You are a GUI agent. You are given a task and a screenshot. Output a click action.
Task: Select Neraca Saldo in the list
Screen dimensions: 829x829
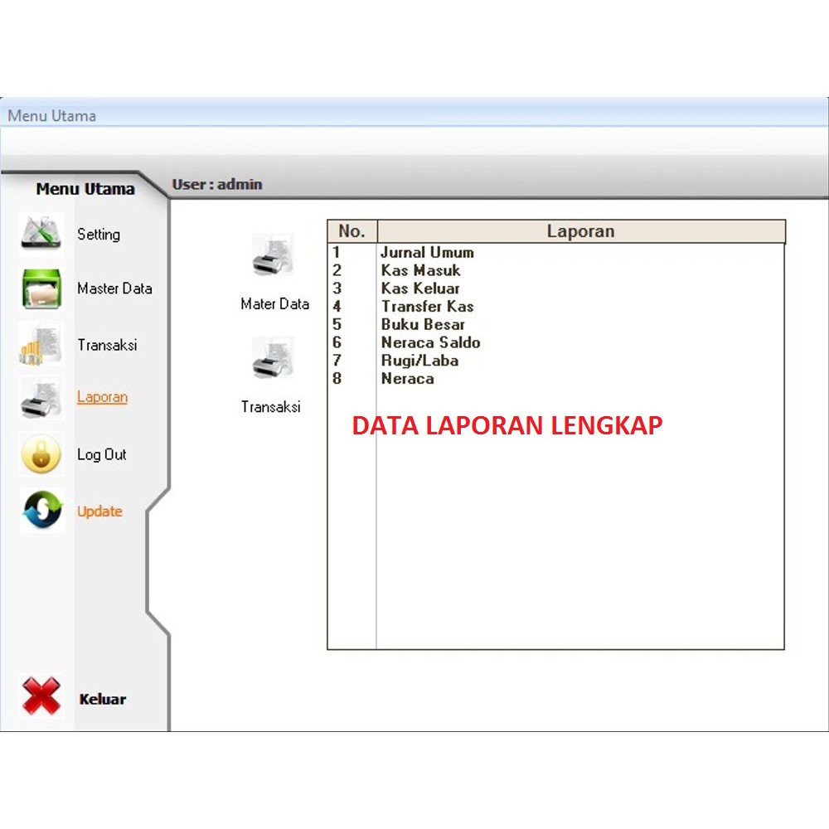pyautogui.click(x=430, y=342)
